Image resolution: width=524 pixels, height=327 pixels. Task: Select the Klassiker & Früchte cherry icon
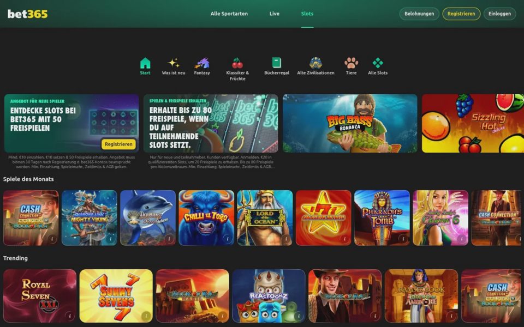[x=237, y=63]
